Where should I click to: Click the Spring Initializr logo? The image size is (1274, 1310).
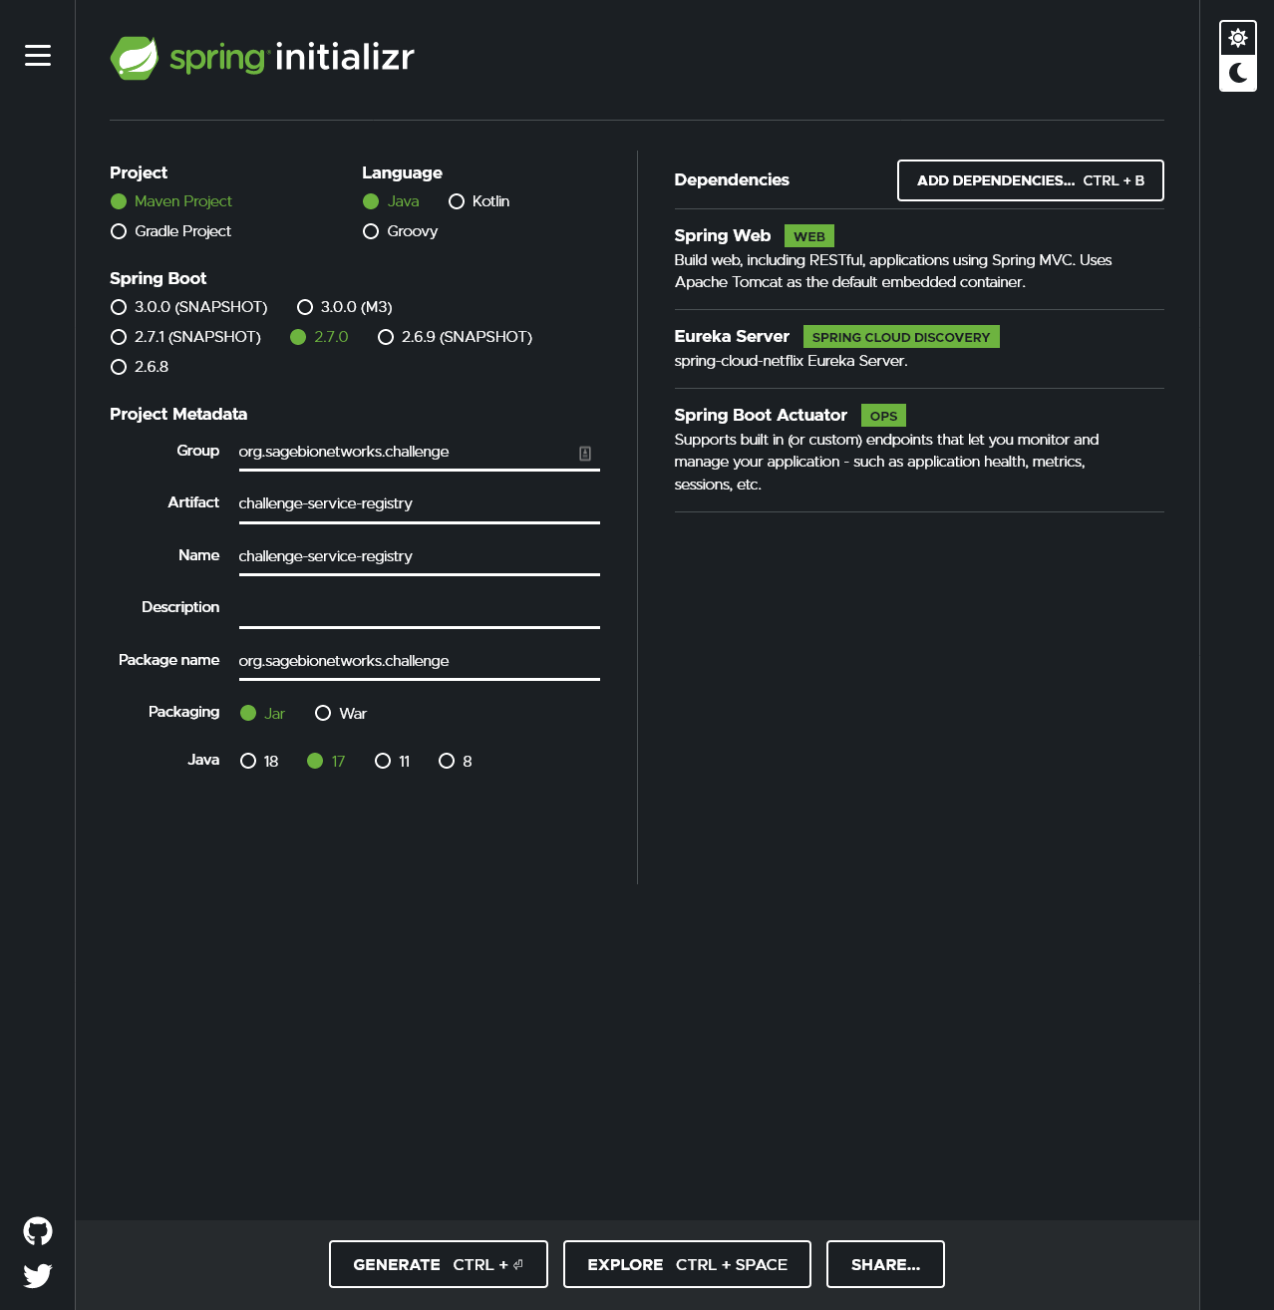(261, 58)
